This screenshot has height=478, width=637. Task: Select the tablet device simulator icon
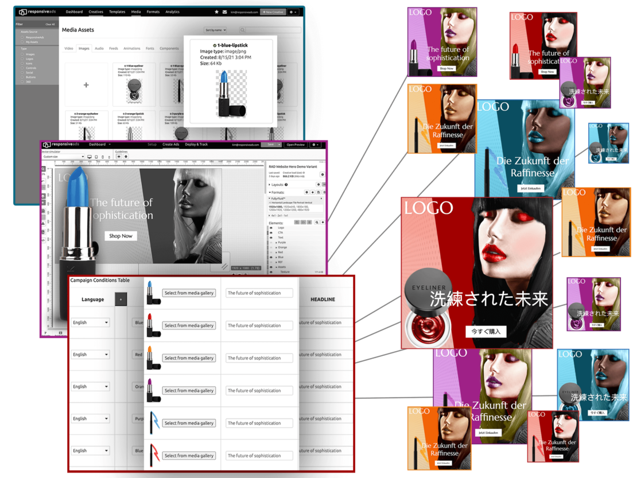point(96,157)
